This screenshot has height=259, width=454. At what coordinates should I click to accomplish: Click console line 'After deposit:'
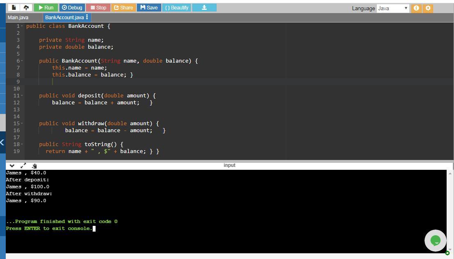point(27,180)
